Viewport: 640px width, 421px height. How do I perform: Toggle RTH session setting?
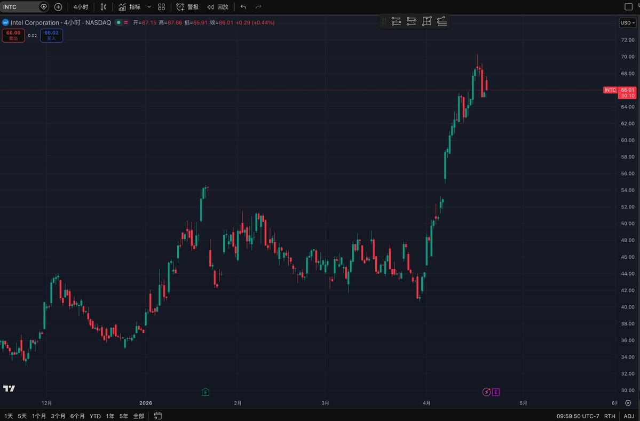point(610,416)
